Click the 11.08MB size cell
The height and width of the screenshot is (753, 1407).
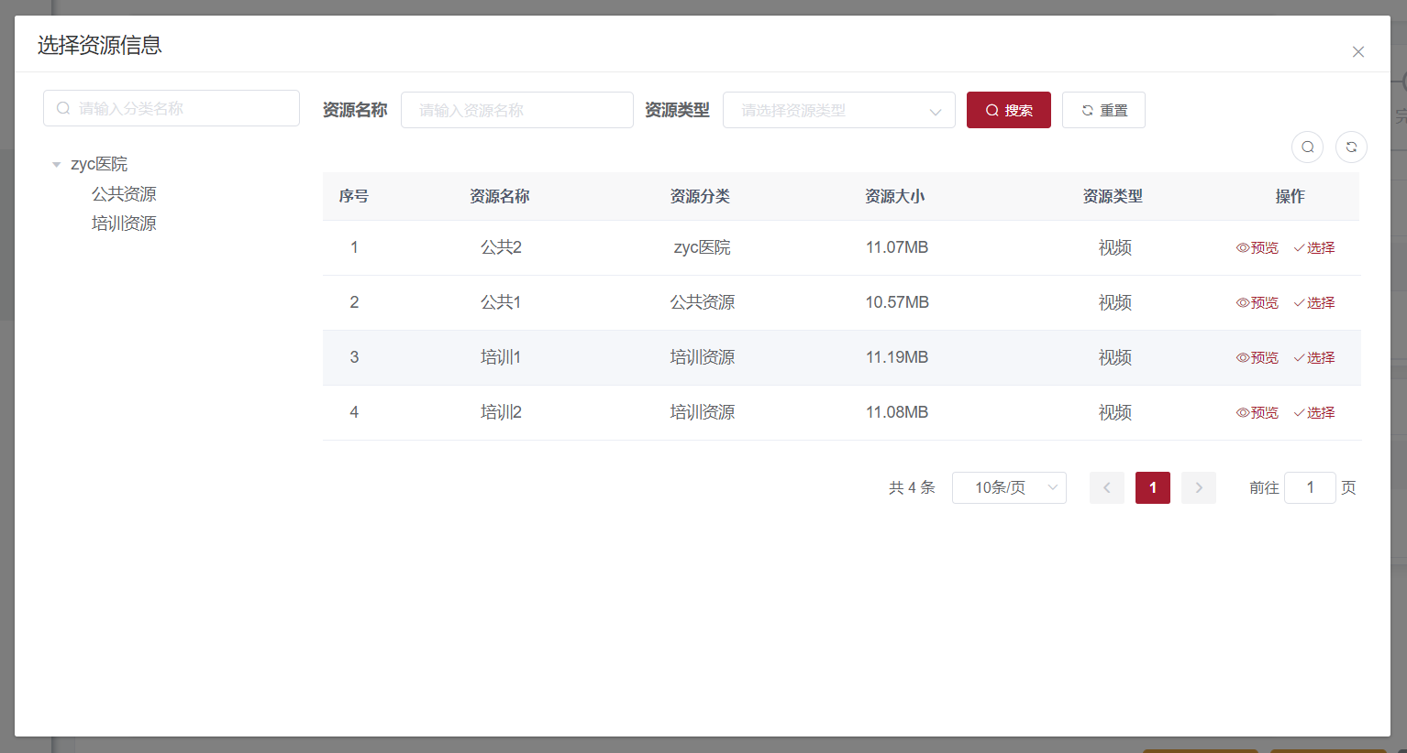click(897, 412)
